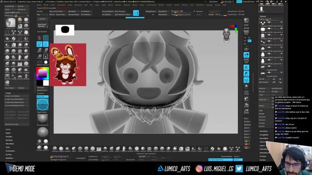Click the move-down arrow beside List All
This screenshot has height=175, width=312.
[280, 79]
